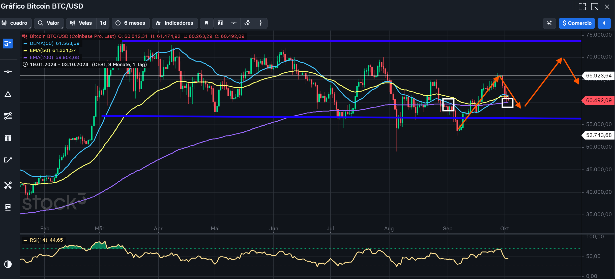Click the sparkle icon next to Comercio
The width and height of the screenshot is (615, 279).
pyautogui.click(x=549, y=23)
